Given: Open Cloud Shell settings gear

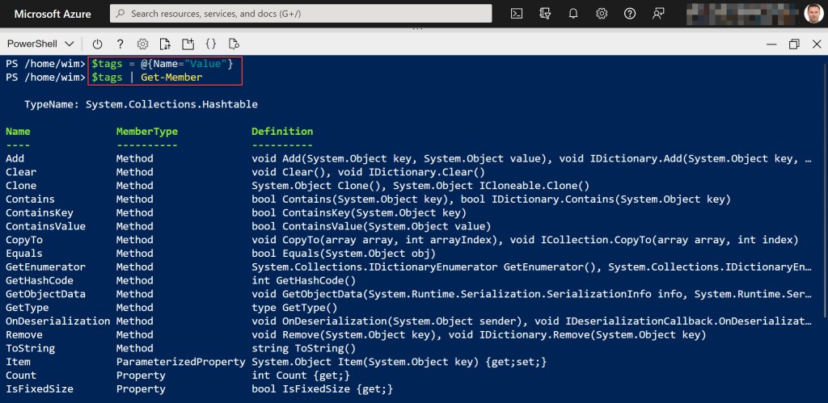Looking at the screenshot, I should pos(143,44).
